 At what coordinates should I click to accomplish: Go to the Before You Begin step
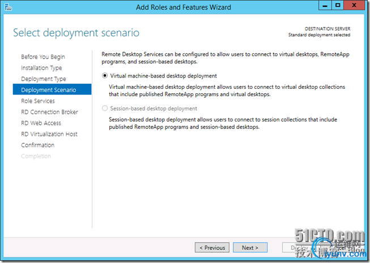click(x=43, y=57)
